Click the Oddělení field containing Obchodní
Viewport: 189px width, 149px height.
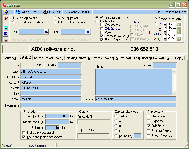[x=51, y=77]
